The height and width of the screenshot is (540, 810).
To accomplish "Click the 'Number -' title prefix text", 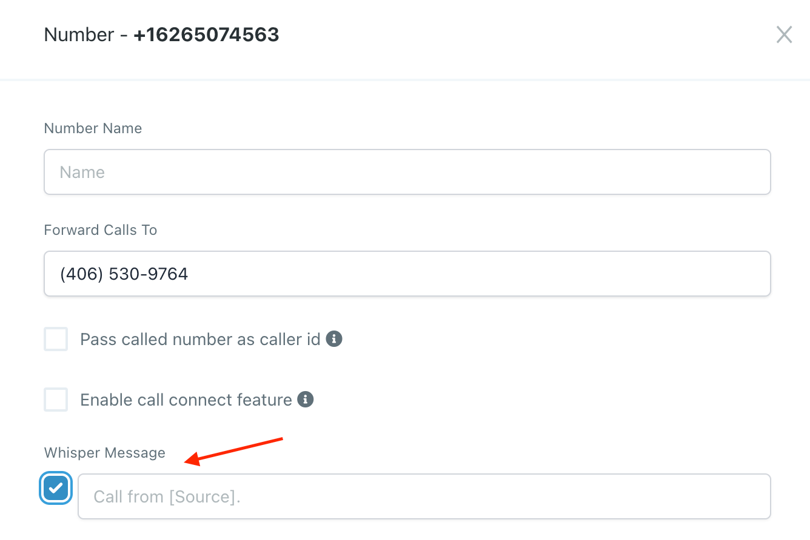I will click(85, 35).
